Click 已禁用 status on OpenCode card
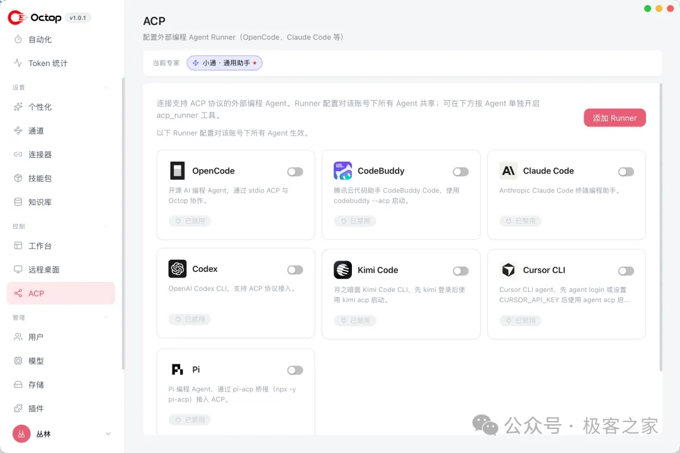Viewport: 680px width, 453px height. (x=190, y=221)
